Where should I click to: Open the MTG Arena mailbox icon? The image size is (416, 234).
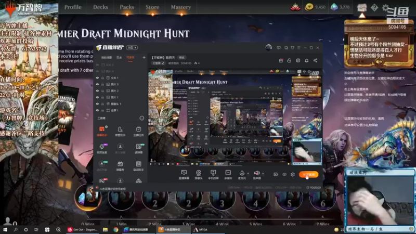pos(362,7)
